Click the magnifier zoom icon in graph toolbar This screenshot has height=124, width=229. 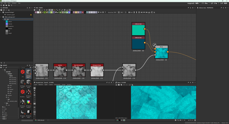pyautogui.click(x=45, y=10)
